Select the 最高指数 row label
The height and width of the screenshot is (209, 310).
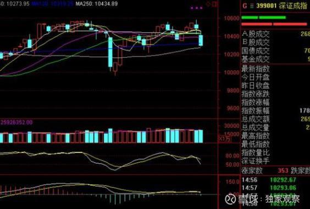tap(256, 136)
